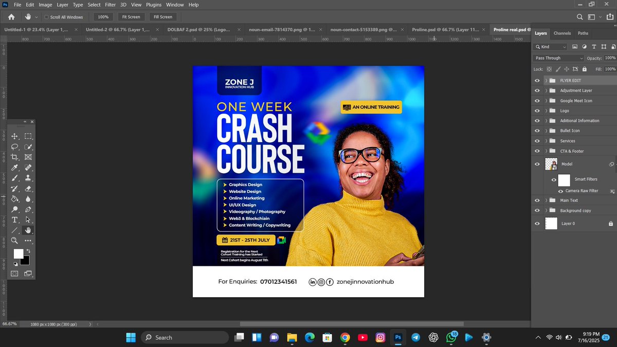Switch to the Paths tab
617x347 pixels.
click(583, 33)
